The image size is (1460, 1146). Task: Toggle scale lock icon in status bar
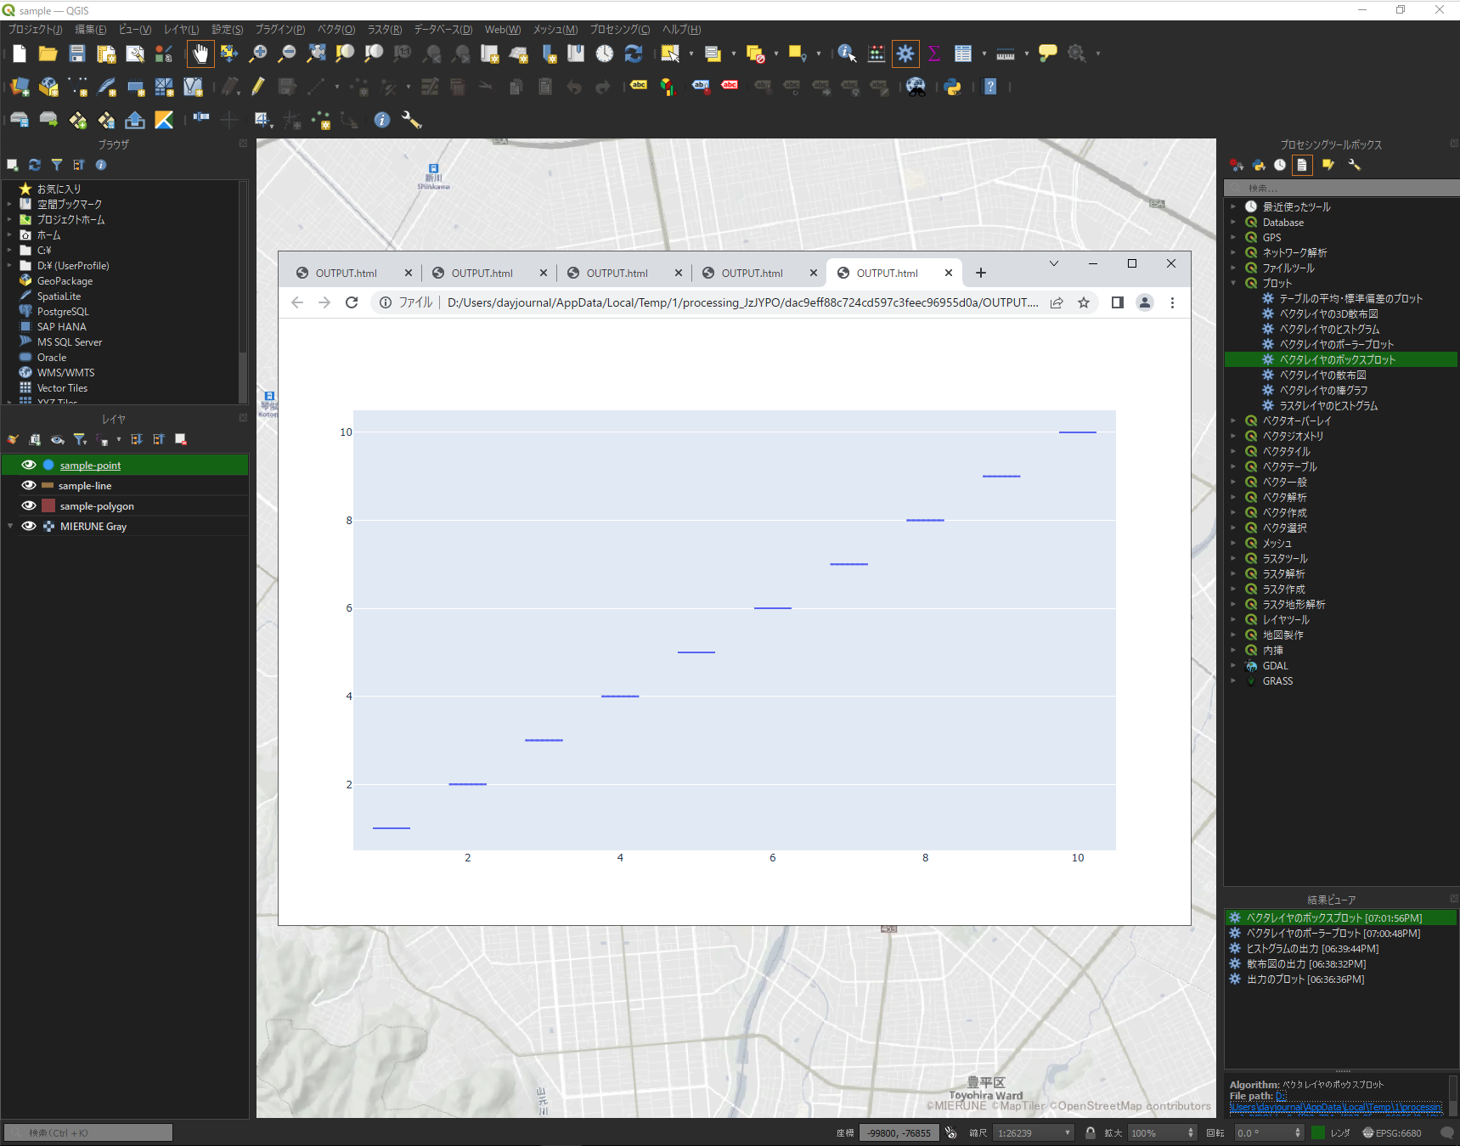[1091, 1132]
